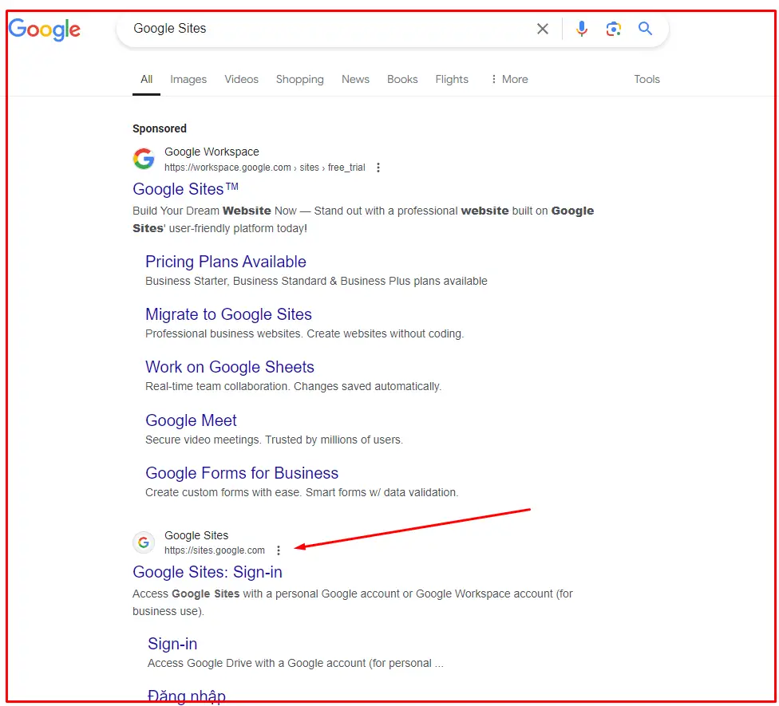Open Work on Google Sheets link
This screenshot has width=779, height=706.
230,367
